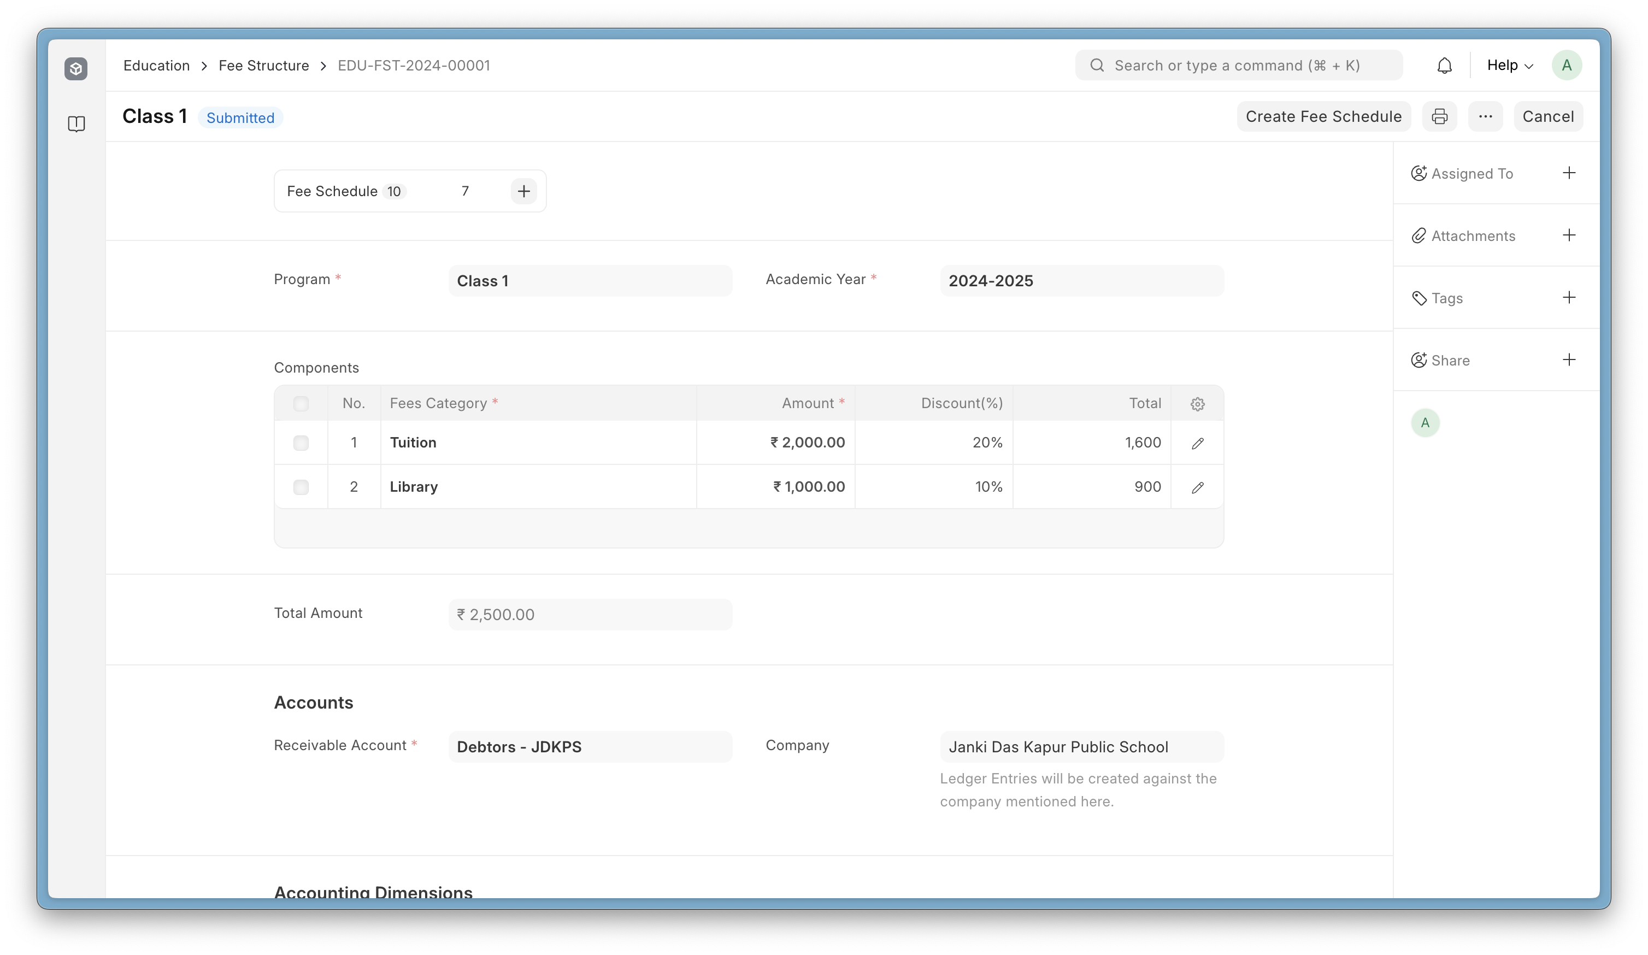
Task: Expand the Help dropdown menu
Action: pyautogui.click(x=1510, y=66)
